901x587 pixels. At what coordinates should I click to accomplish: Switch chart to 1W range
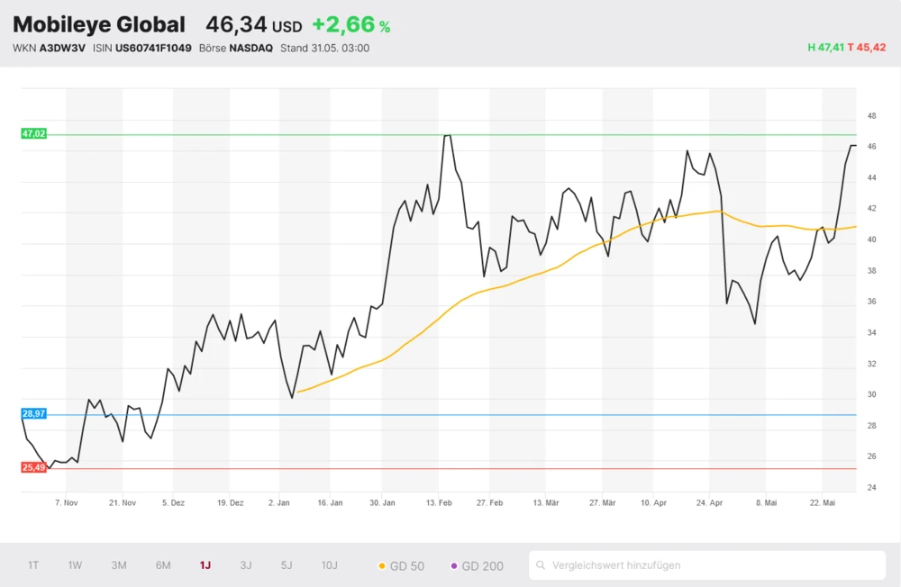click(75, 565)
